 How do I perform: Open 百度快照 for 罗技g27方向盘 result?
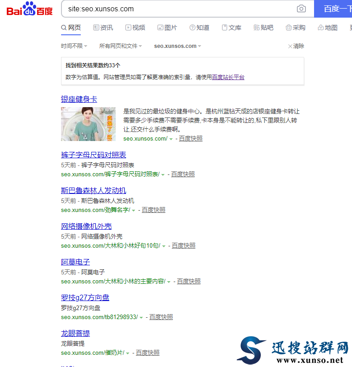click(161, 317)
